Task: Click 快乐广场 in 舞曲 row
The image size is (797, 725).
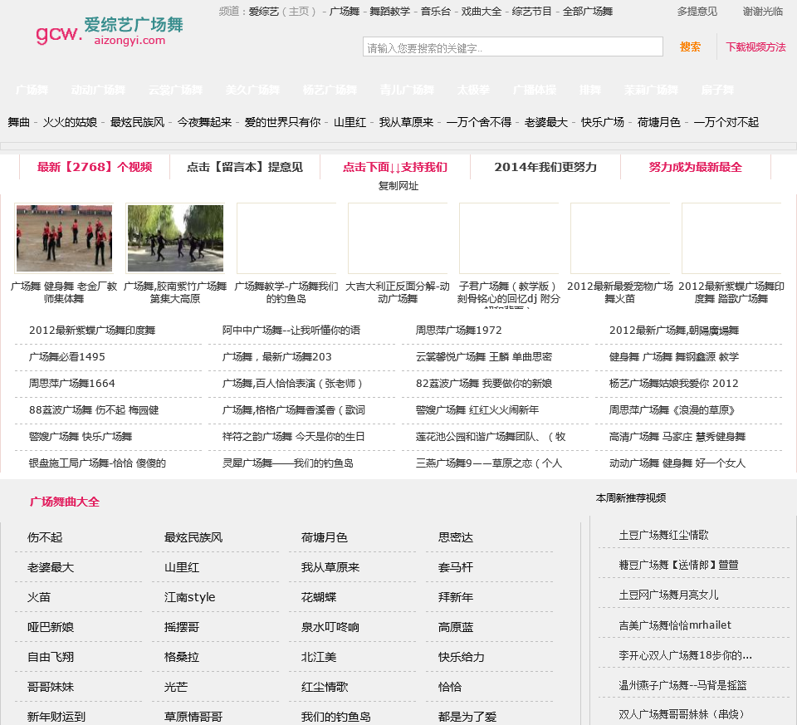Action: 603,123
